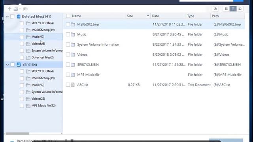The height and width of the screenshot is (142, 253).
Task: Click folder icon of Music row in list
Action: click(73, 34)
